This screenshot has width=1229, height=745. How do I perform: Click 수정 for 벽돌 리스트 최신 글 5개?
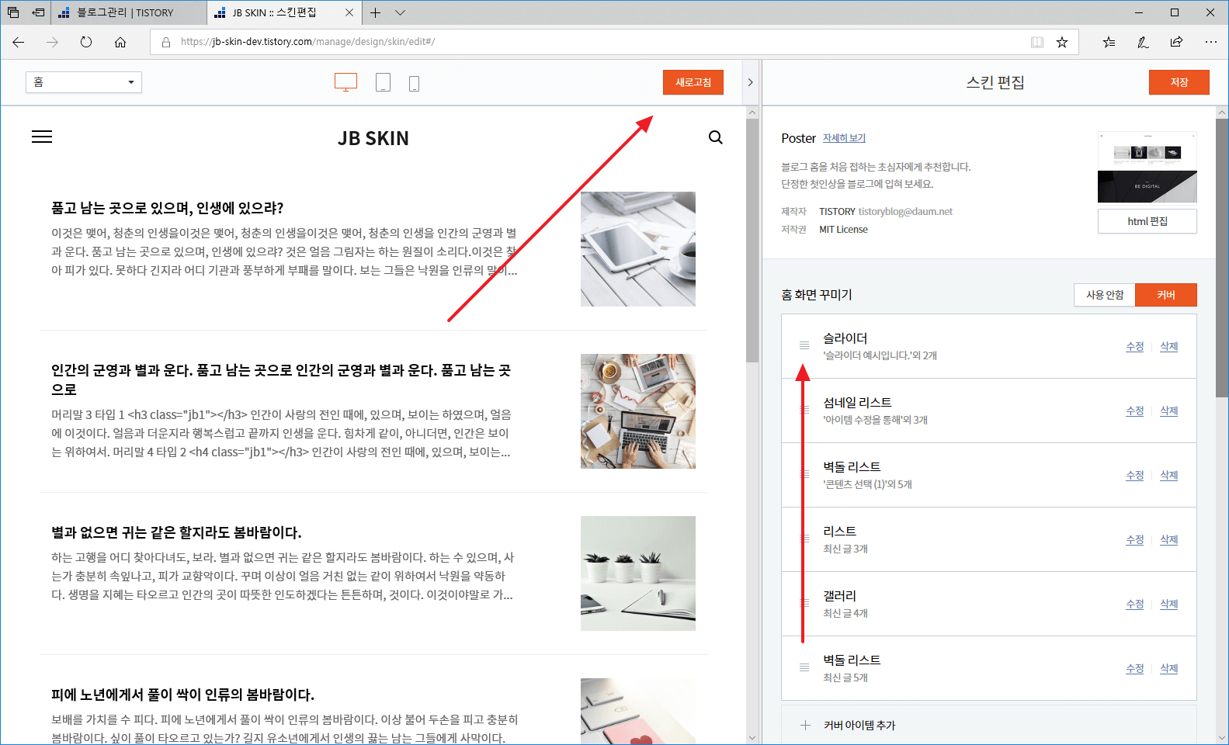coord(1135,669)
